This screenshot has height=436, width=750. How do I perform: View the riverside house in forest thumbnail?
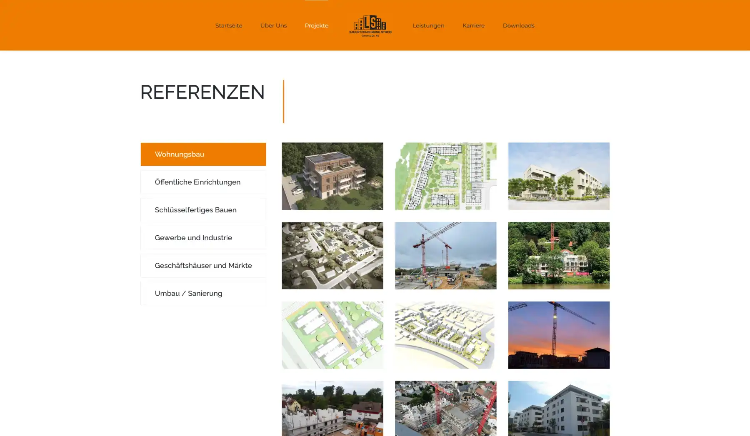tap(558, 255)
